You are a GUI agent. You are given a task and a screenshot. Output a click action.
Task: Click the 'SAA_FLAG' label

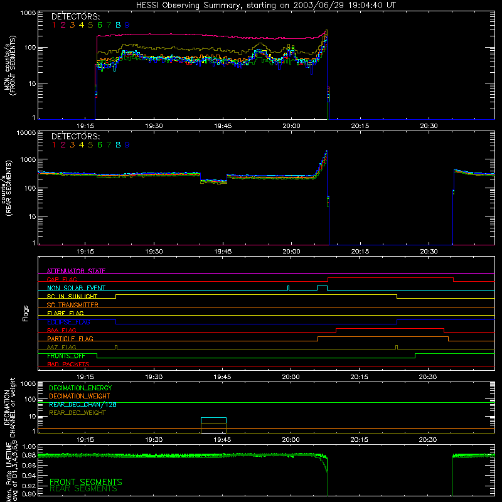[61, 330]
